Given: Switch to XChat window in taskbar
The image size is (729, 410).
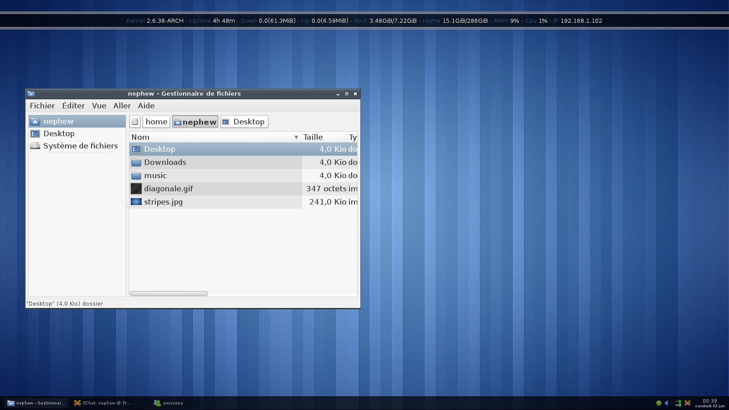Looking at the screenshot, I should point(103,403).
